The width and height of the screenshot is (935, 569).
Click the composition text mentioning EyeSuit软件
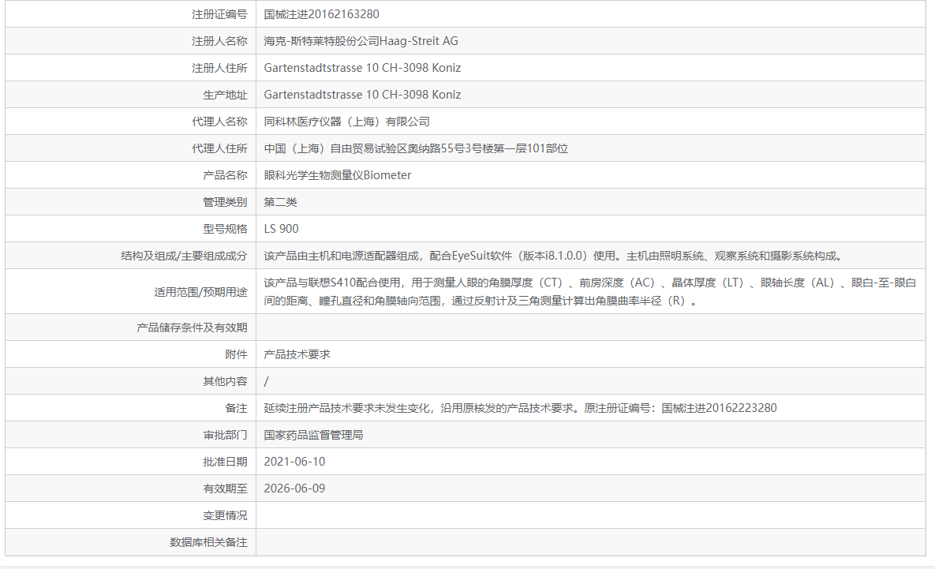tap(555, 256)
